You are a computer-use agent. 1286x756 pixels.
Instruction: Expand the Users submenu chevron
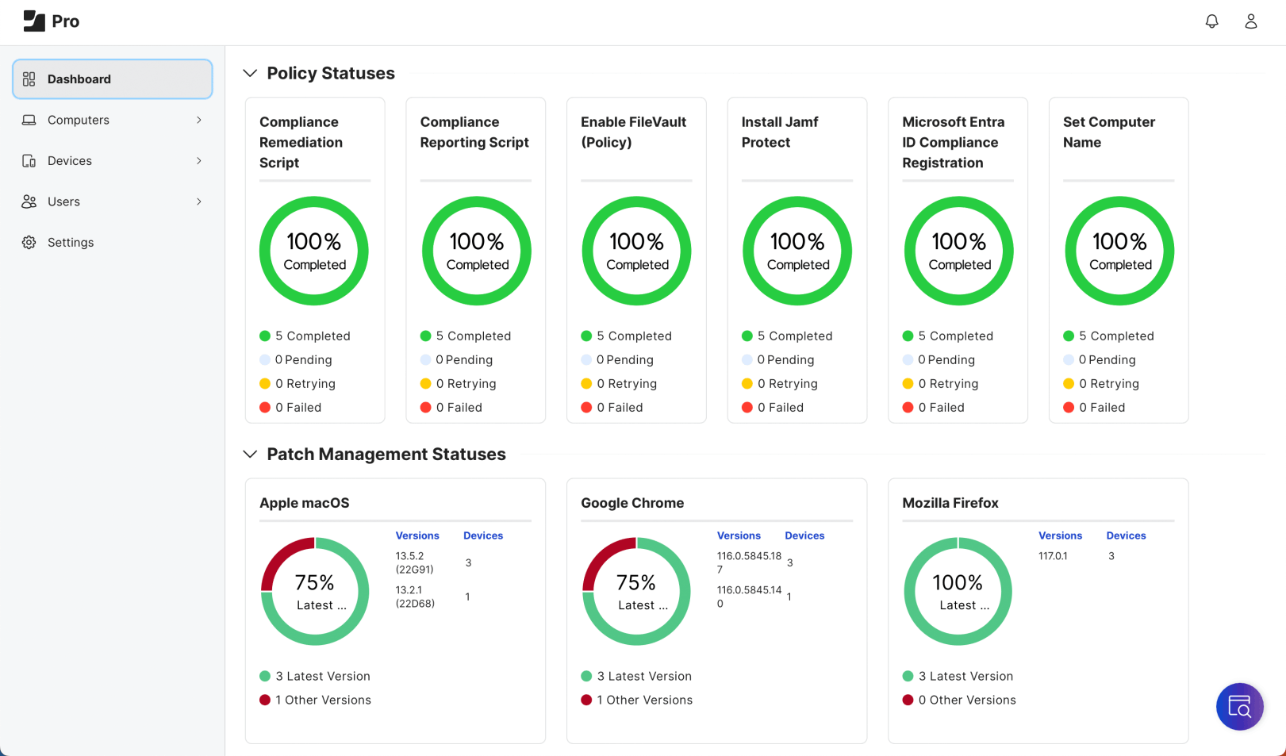(x=198, y=201)
